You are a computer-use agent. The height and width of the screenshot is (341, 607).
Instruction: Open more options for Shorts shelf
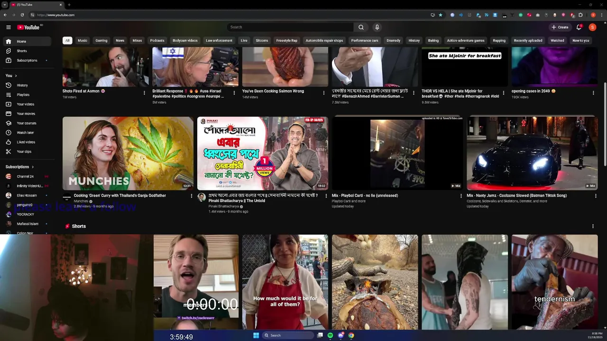click(x=593, y=226)
